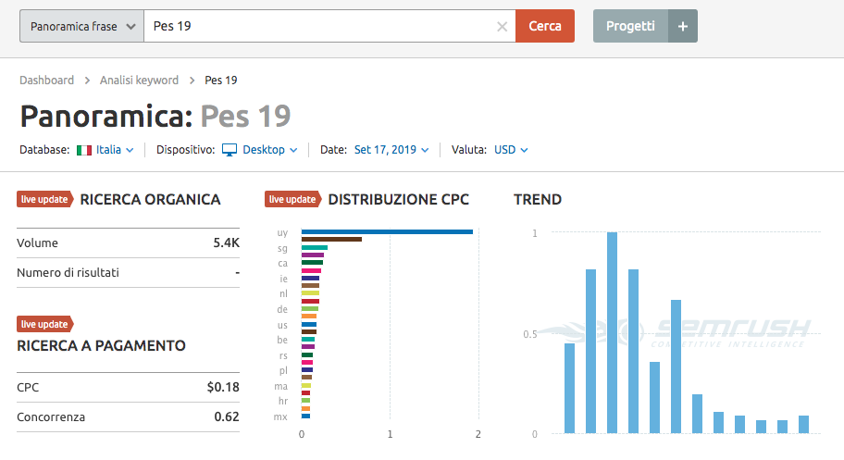Click the first bar in Trend chart
Screen dimensions: 844x460
[x=569, y=389]
